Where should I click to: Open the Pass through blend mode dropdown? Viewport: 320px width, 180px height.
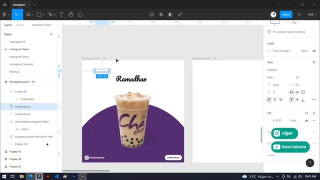pos(282,51)
